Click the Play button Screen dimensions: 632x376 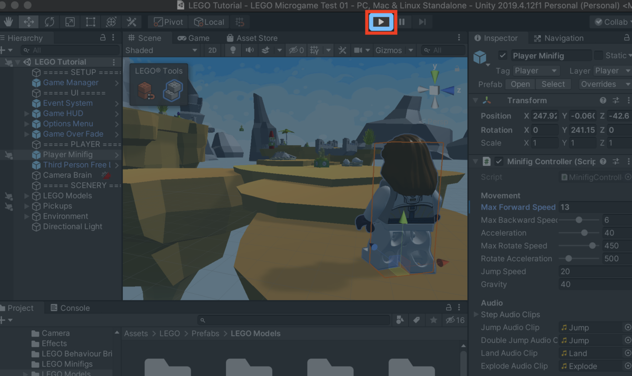381,22
